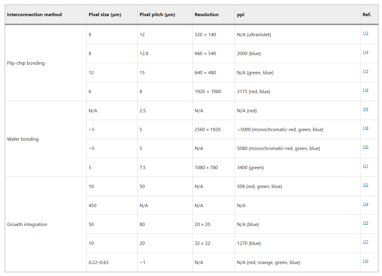
Task: Follow reference 121 link
Action: 365,166
